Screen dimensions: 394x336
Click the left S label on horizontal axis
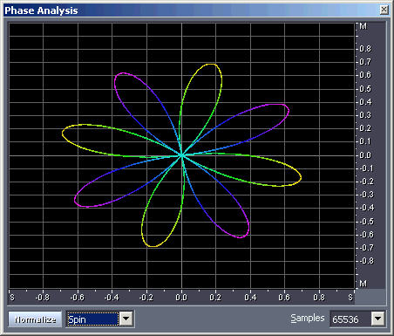pyautogui.click(x=12, y=298)
